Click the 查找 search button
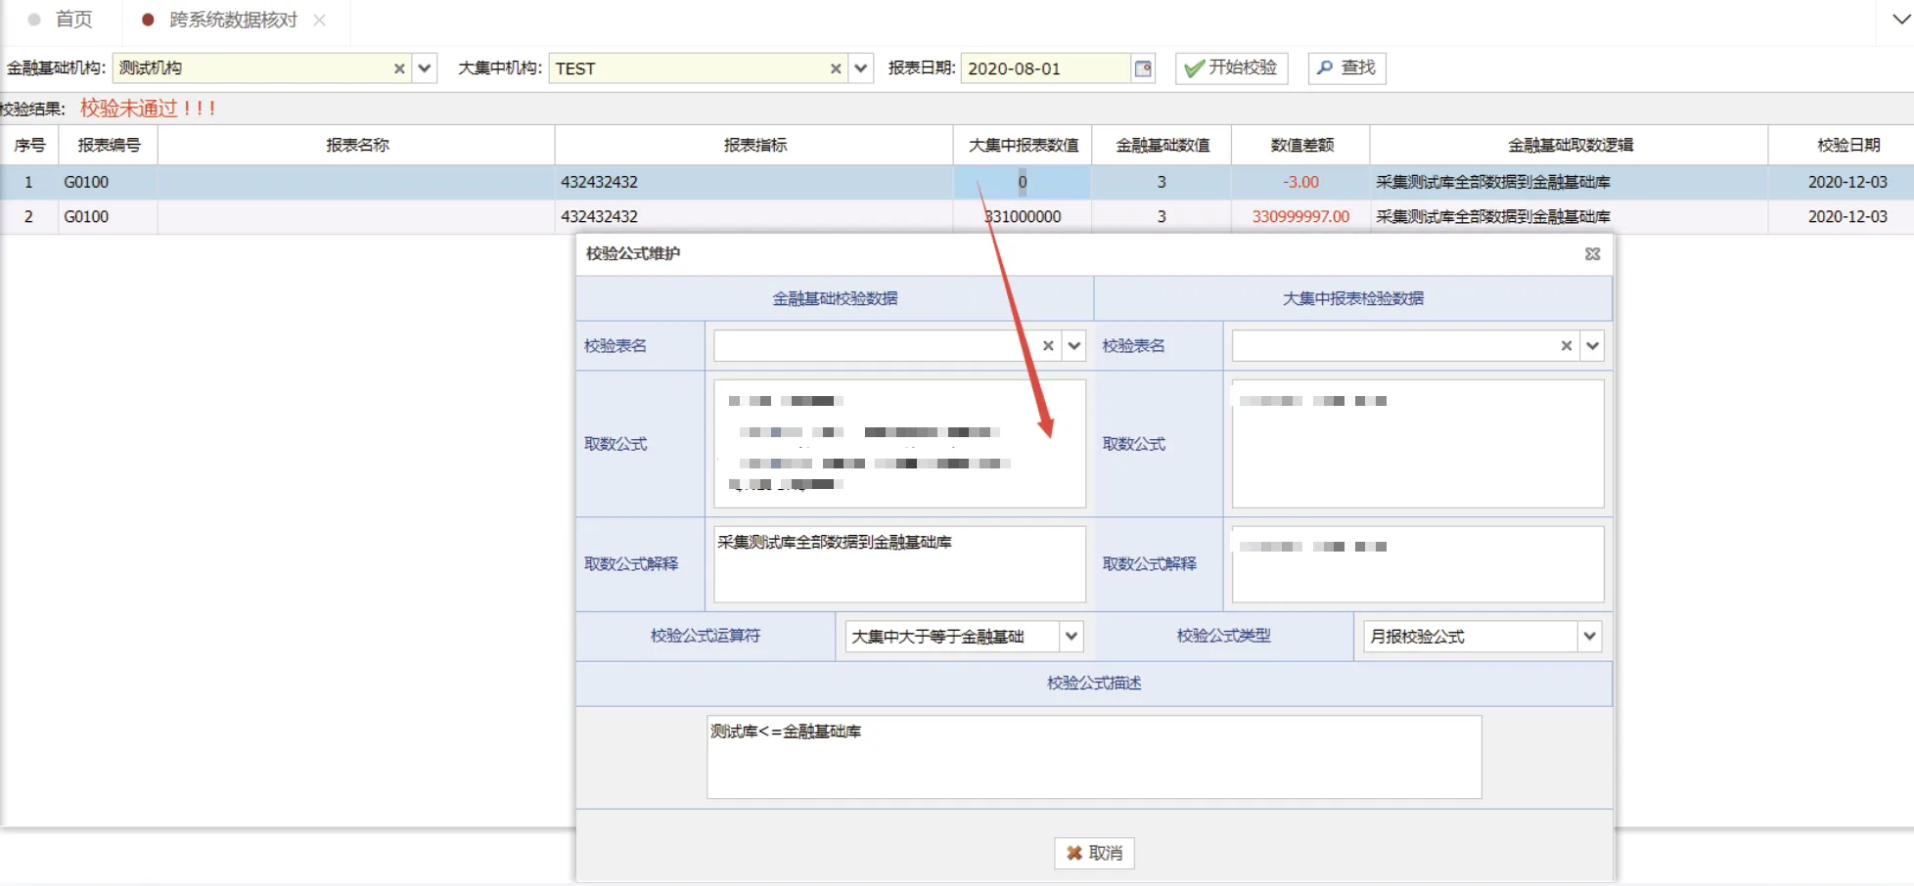The height and width of the screenshot is (886, 1914). pyautogui.click(x=1346, y=67)
